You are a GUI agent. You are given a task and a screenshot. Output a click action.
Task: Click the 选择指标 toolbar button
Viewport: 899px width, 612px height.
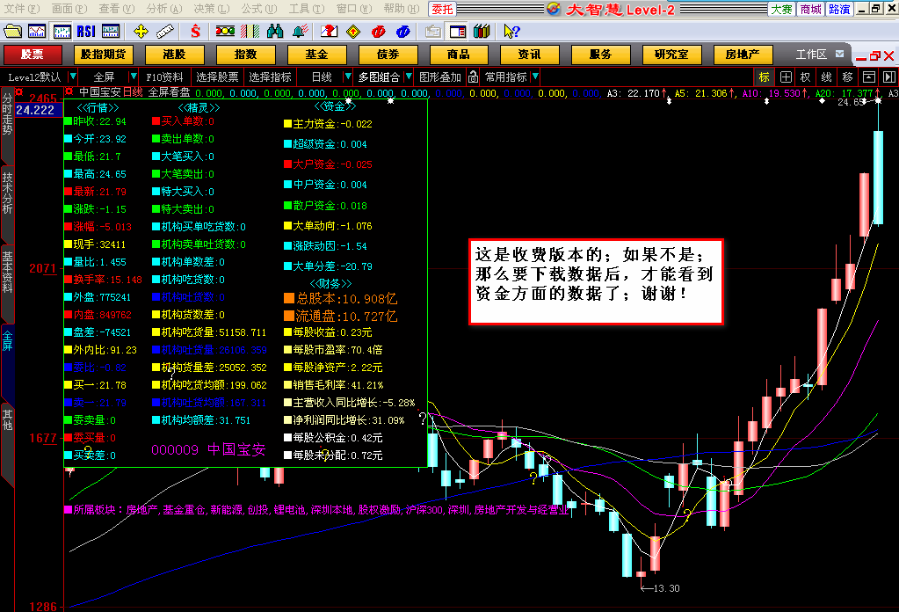(270, 76)
